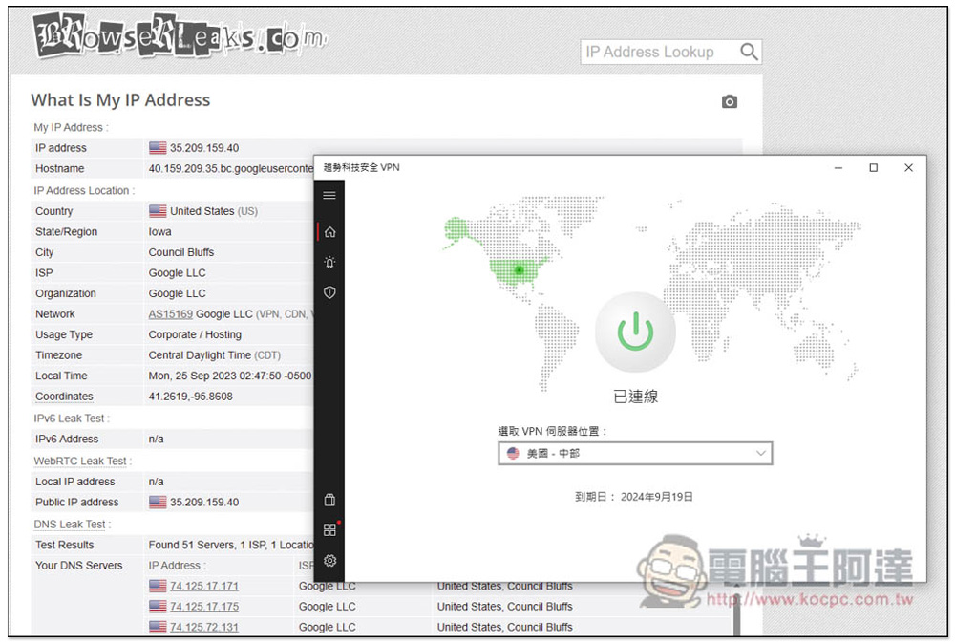
Task: Click the WebRTC Leak Test heading
Action: tap(81, 462)
